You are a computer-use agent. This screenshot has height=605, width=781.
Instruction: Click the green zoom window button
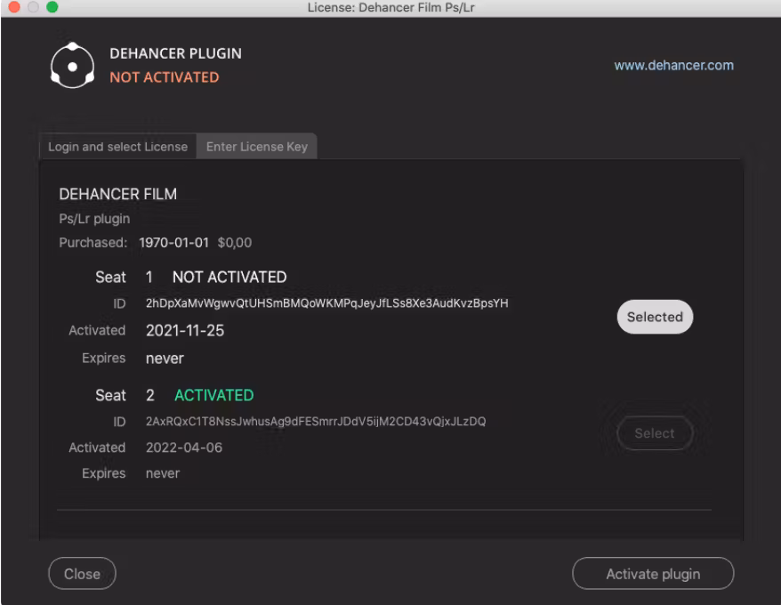click(52, 7)
